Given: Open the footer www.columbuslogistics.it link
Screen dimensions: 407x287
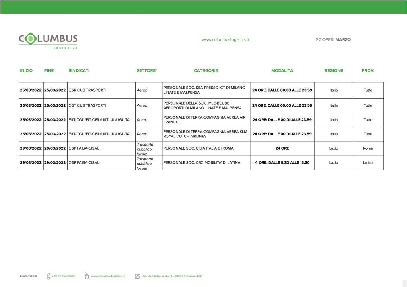Looking at the screenshot, I should tap(108, 276).
